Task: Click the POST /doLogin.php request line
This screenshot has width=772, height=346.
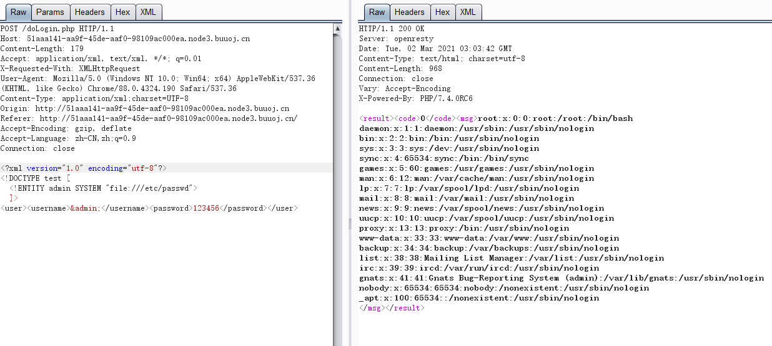Action: tap(57, 29)
